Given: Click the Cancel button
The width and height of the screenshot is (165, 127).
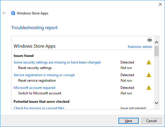Looking at the screenshot, I should 151,121.
